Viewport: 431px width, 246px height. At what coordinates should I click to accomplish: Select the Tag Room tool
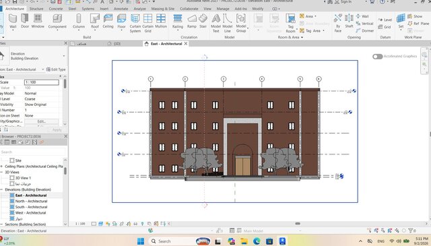click(290, 24)
